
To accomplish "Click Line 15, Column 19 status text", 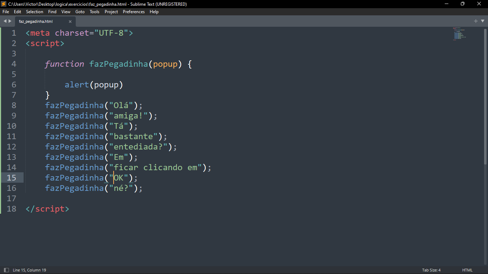I will [29, 270].
